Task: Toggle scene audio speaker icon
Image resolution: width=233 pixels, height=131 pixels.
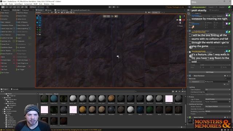Action: (x=59, y=12)
